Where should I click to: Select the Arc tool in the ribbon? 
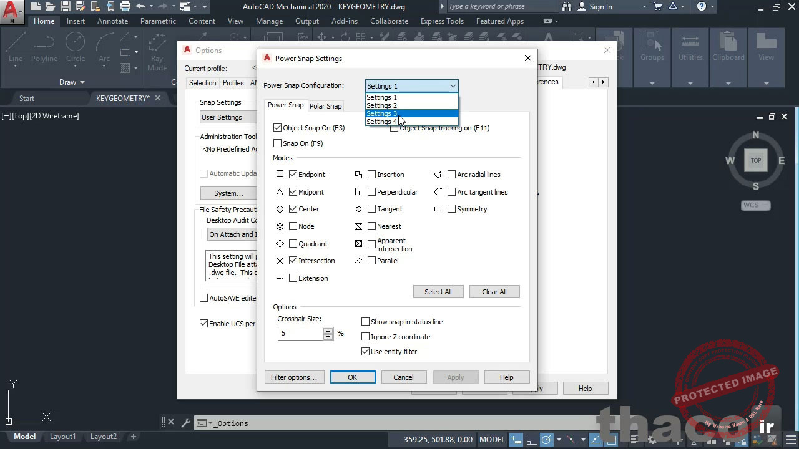point(104,48)
